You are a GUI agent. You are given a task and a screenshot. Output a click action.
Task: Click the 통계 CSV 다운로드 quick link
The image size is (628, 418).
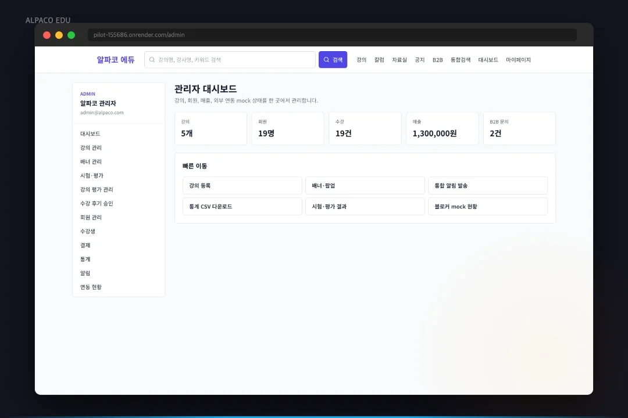tap(242, 207)
